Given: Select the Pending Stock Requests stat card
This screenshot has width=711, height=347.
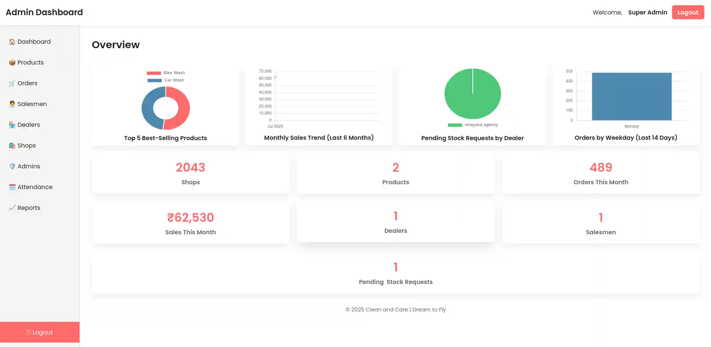Looking at the screenshot, I should coord(395,274).
